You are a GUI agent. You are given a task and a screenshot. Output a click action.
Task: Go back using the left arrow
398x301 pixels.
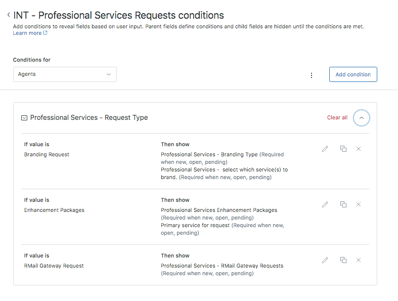(x=9, y=15)
